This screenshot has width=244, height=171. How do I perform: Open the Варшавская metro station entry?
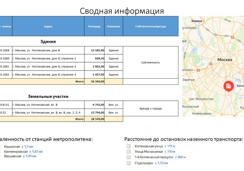(13, 156)
